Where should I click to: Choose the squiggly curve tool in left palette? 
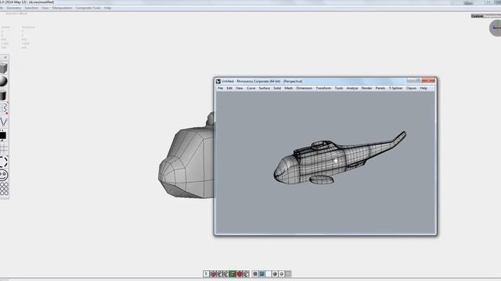[5, 108]
